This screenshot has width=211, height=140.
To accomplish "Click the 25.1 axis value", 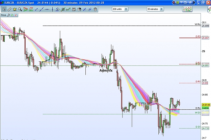I will (204, 23).
